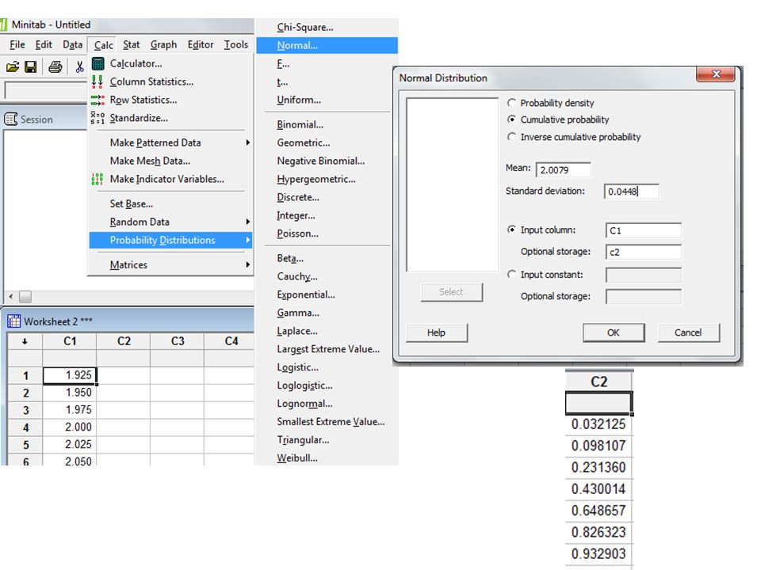The image size is (761, 570).
Task: Select the Input constant radio button
Action: pos(511,275)
